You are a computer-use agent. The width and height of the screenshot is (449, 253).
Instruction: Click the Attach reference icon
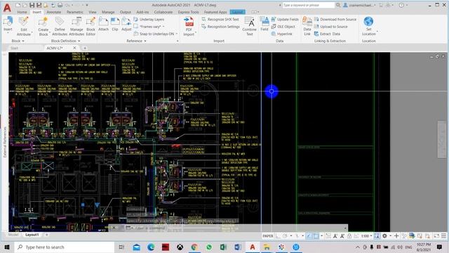(x=103, y=22)
